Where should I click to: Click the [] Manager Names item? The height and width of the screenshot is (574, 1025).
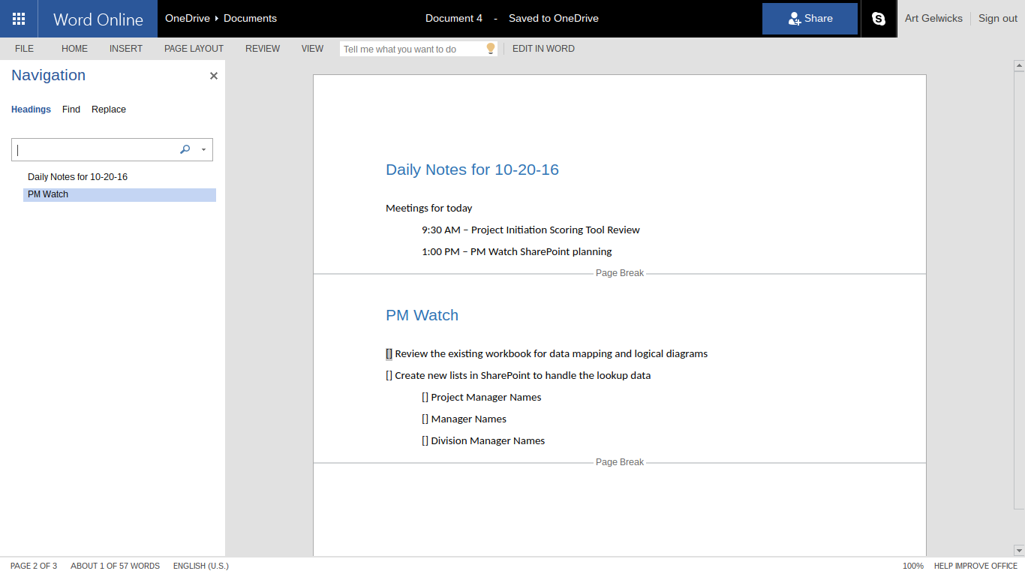(x=464, y=419)
